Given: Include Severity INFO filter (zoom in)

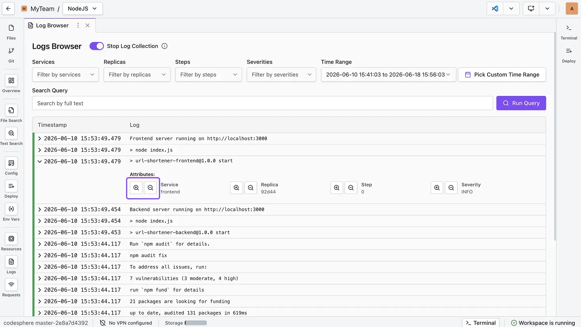Looking at the screenshot, I should coord(437,188).
